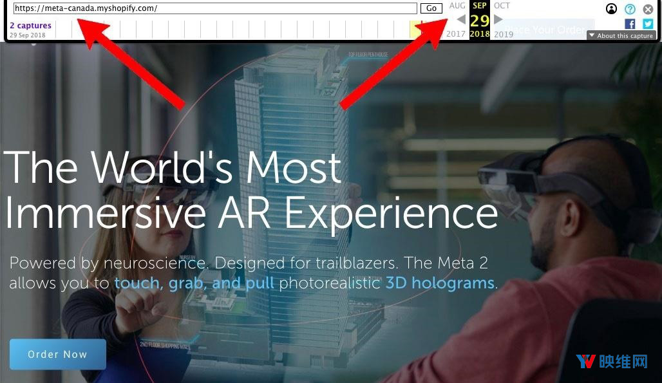Click the SEP month label
The image size is (662, 383).
point(480,6)
